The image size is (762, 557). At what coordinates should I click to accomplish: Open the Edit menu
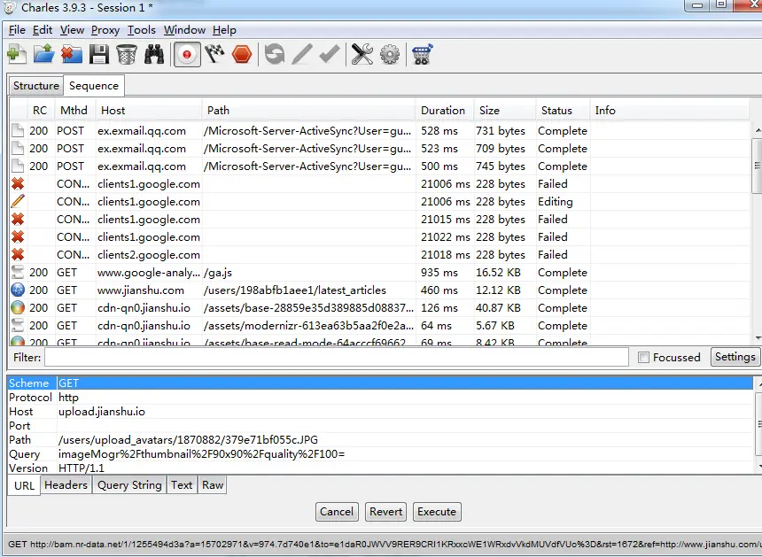coord(43,30)
